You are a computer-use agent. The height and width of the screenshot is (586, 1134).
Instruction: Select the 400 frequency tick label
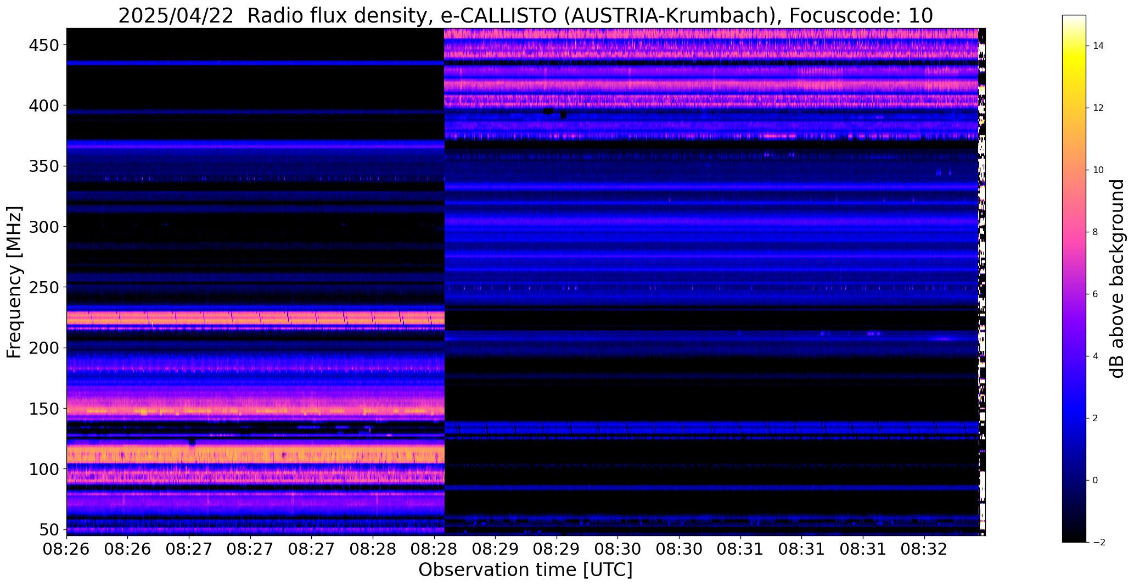[x=44, y=105]
